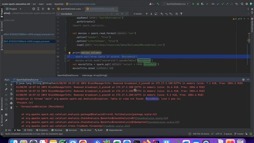The image size is (254, 143).
Task: Open Dependencies tool window tab
Action: pyautogui.click(x=114, y=130)
